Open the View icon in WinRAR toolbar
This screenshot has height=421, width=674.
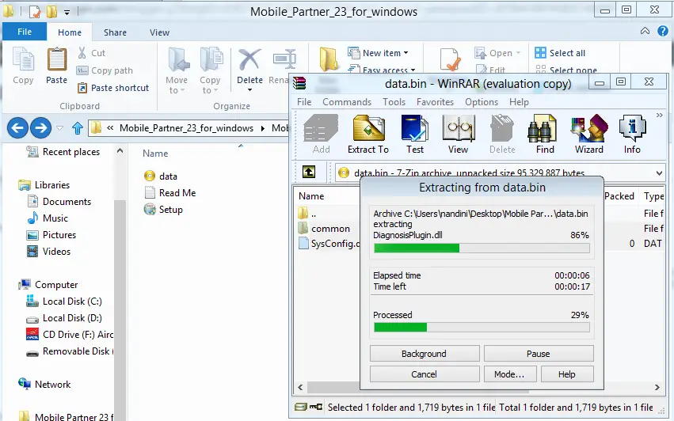click(458, 133)
